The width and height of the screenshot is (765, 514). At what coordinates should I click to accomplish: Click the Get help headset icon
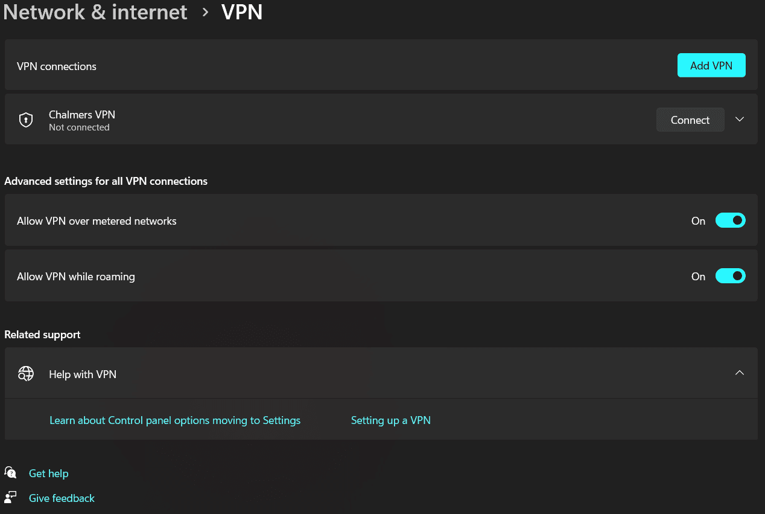10,472
